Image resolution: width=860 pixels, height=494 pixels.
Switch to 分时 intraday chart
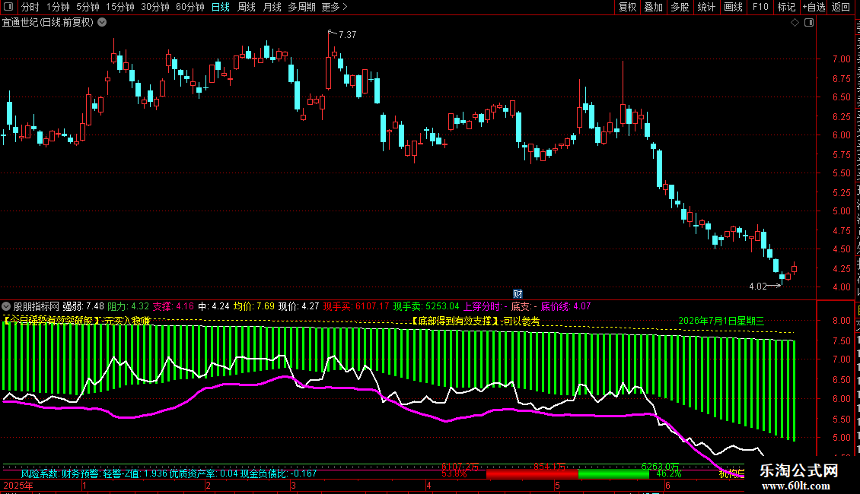click(x=30, y=7)
